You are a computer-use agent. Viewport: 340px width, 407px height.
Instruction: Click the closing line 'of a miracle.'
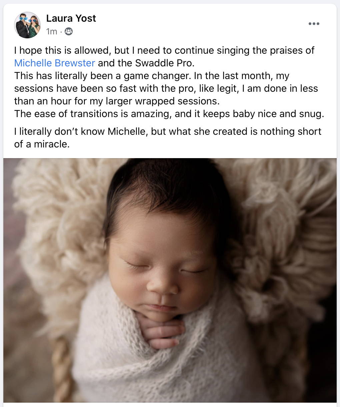point(42,144)
